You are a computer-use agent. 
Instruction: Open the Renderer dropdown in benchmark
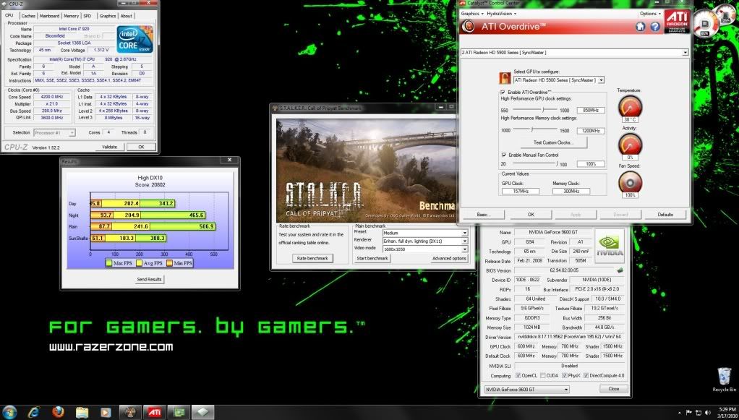464,241
